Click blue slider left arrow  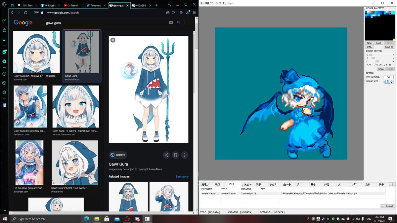pos(367,61)
